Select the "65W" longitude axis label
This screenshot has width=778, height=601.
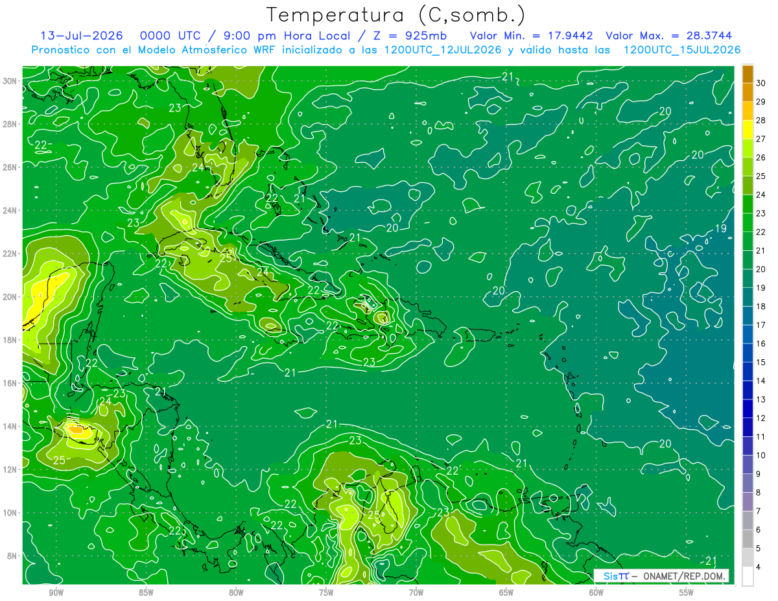pos(506,593)
